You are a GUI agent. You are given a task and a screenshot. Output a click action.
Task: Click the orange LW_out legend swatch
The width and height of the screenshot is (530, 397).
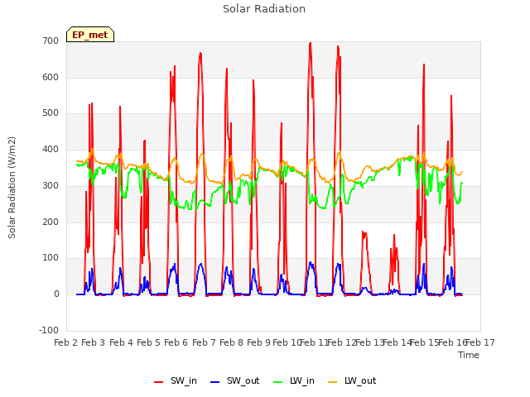pyautogui.click(x=333, y=382)
